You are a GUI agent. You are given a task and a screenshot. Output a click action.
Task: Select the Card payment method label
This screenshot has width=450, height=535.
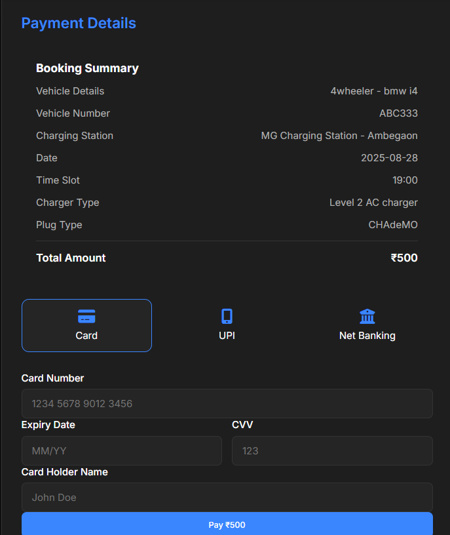(x=86, y=336)
